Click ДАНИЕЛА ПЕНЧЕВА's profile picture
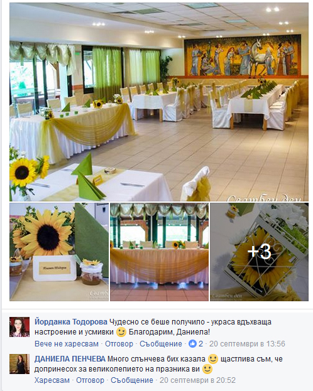Image resolution: width=313 pixels, height=391 pixels. click(19, 364)
